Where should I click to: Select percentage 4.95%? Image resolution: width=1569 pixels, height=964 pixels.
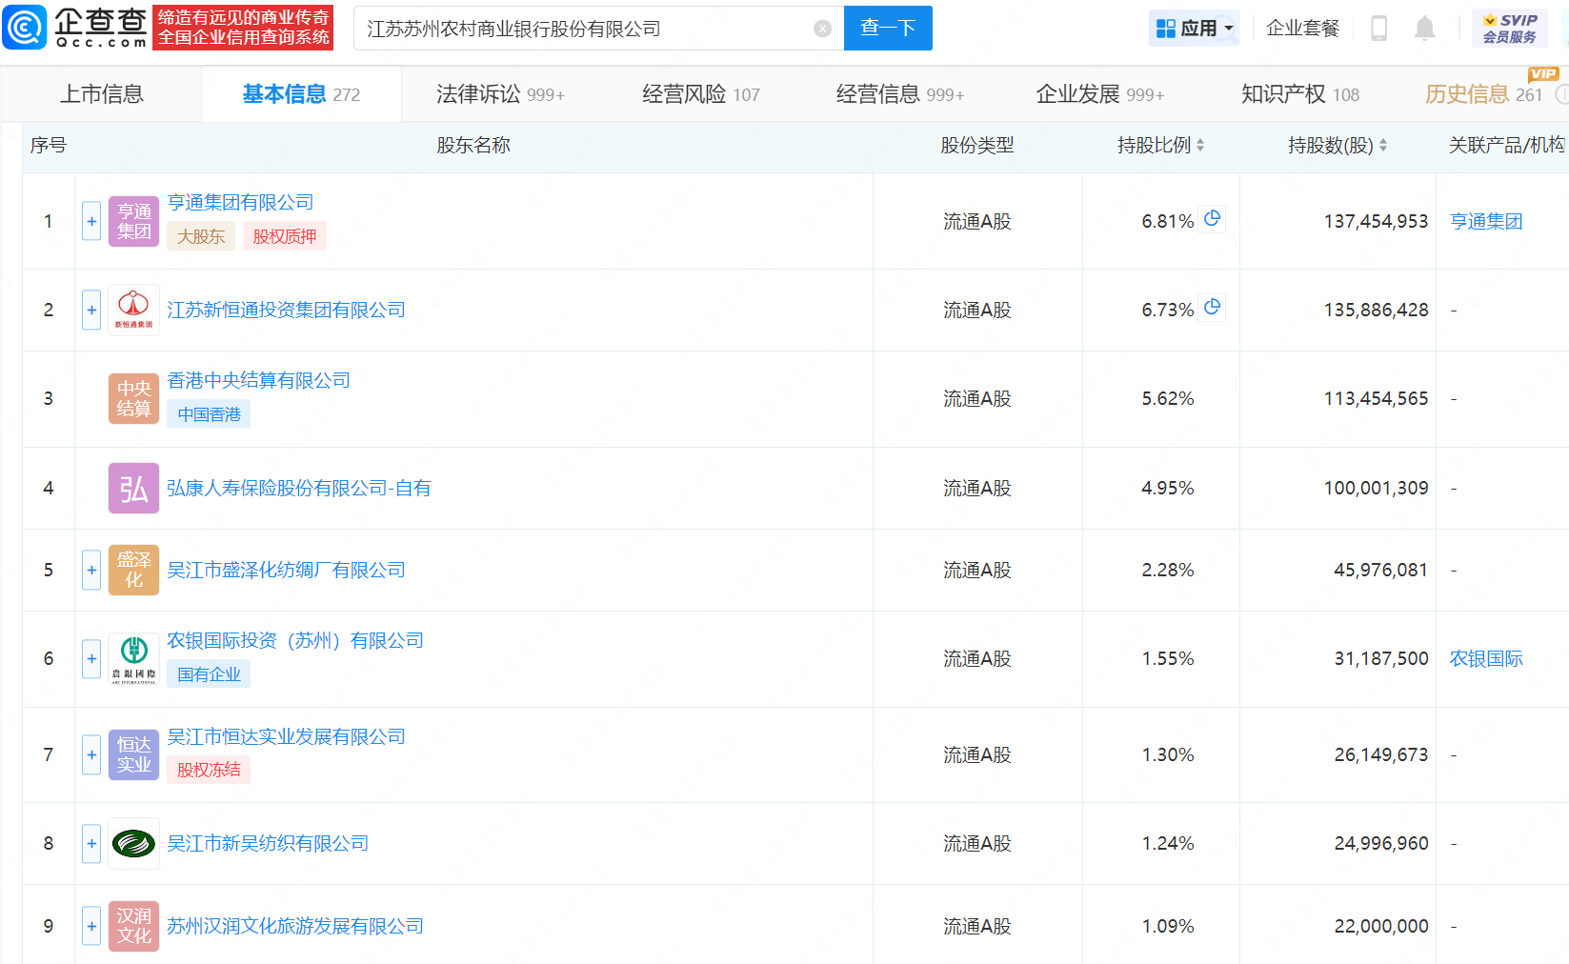point(1168,489)
